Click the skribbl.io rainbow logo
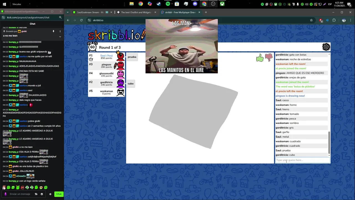Image resolution: width=355 pixels, height=200 pixels. click(x=116, y=35)
